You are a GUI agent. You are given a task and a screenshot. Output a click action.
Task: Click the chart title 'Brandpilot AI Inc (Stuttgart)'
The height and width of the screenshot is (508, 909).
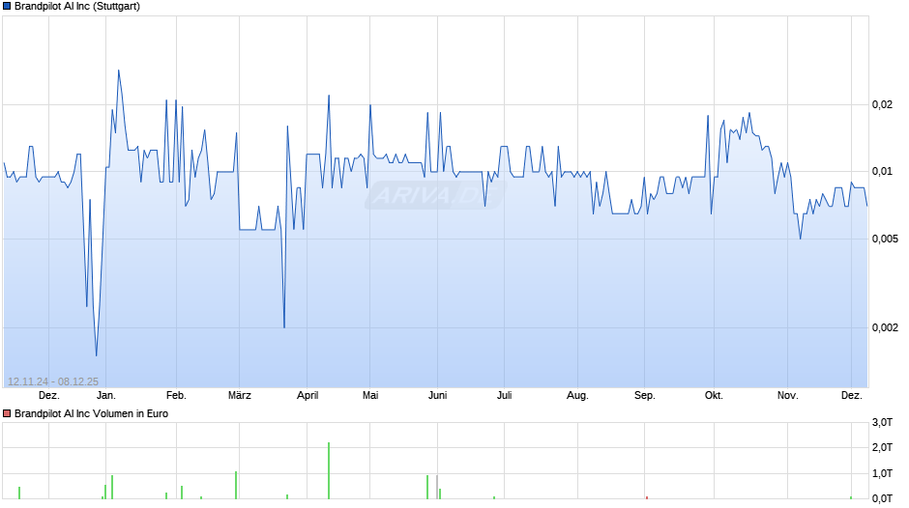tap(77, 7)
